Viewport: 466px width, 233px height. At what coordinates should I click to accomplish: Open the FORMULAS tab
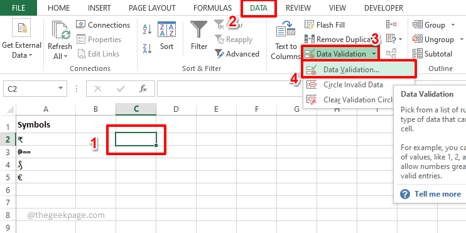(212, 8)
